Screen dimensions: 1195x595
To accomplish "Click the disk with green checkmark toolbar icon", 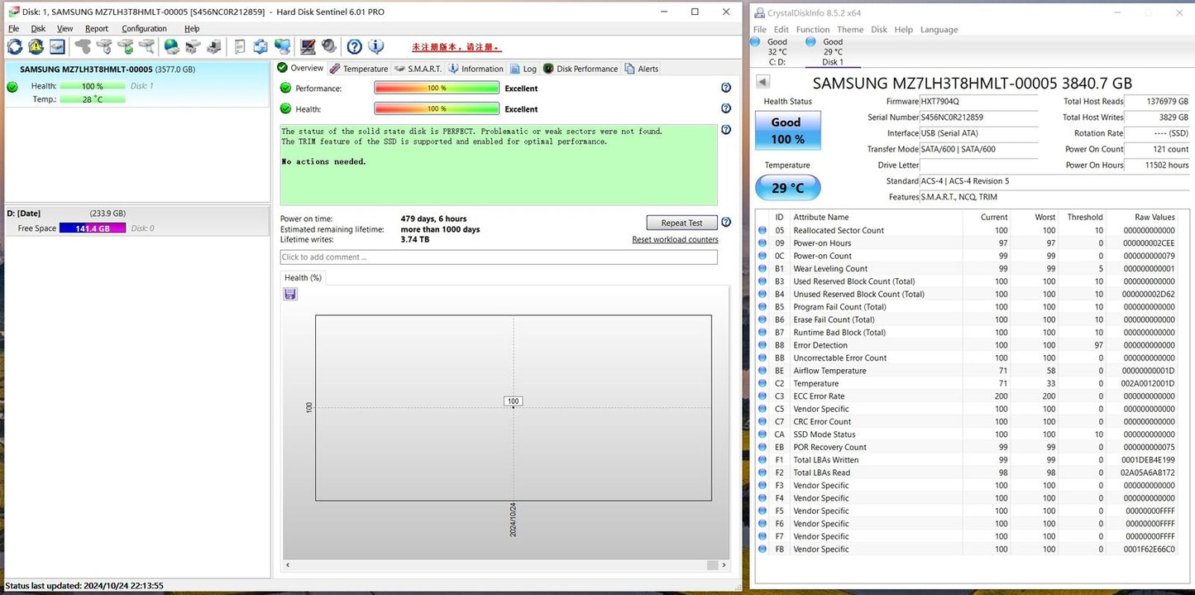I will click(x=126, y=46).
